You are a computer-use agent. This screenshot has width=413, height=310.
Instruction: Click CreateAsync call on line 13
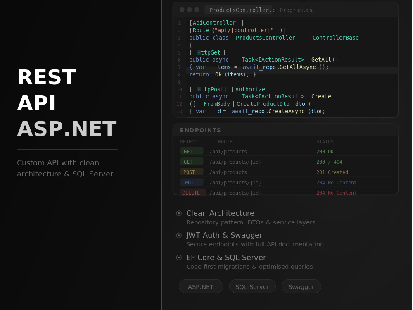(286, 111)
